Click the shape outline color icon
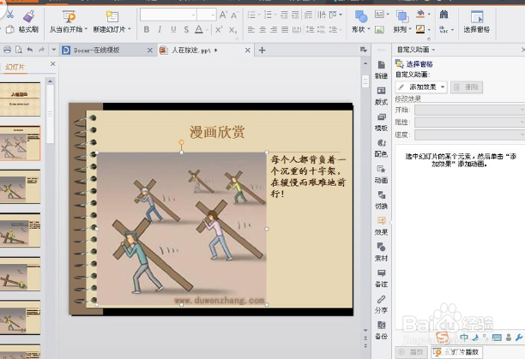Image resolution: width=525 pixels, height=359 pixels. [420, 29]
